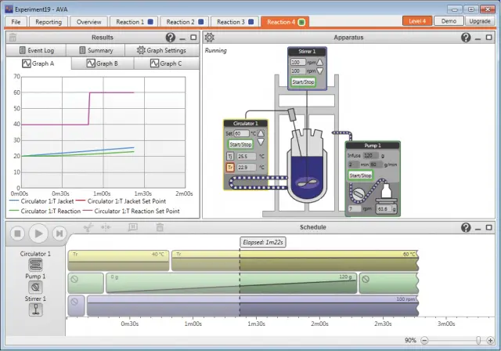Click Stirrer 1 set rpm field
The width and height of the screenshot is (501, 351).
click(297, 62)
